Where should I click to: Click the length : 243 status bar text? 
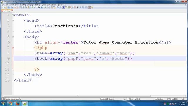pos(104,99)
